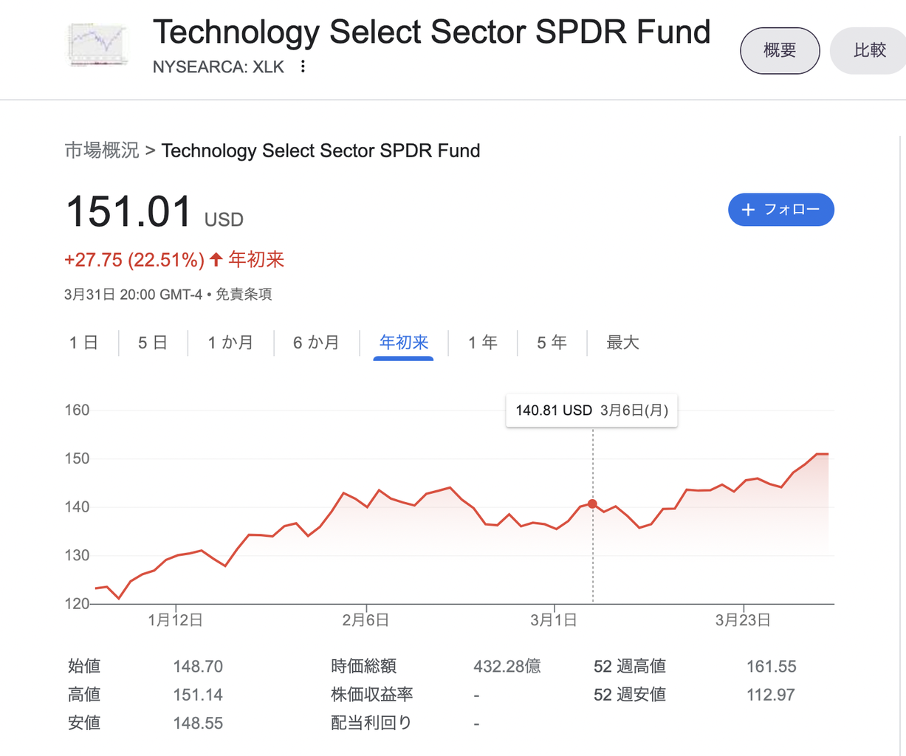The width and height of the screenshot is (906, 756).
Task: Click the 140.81 USD chart tooltip
Action: (x=591, y=410)
